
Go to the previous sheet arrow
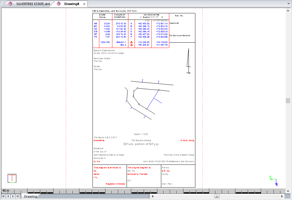[8, 196]
